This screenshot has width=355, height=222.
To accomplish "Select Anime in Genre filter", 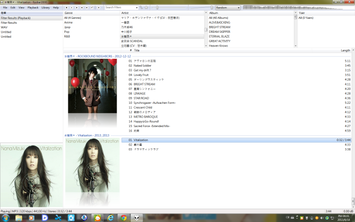I will [91, 22].
